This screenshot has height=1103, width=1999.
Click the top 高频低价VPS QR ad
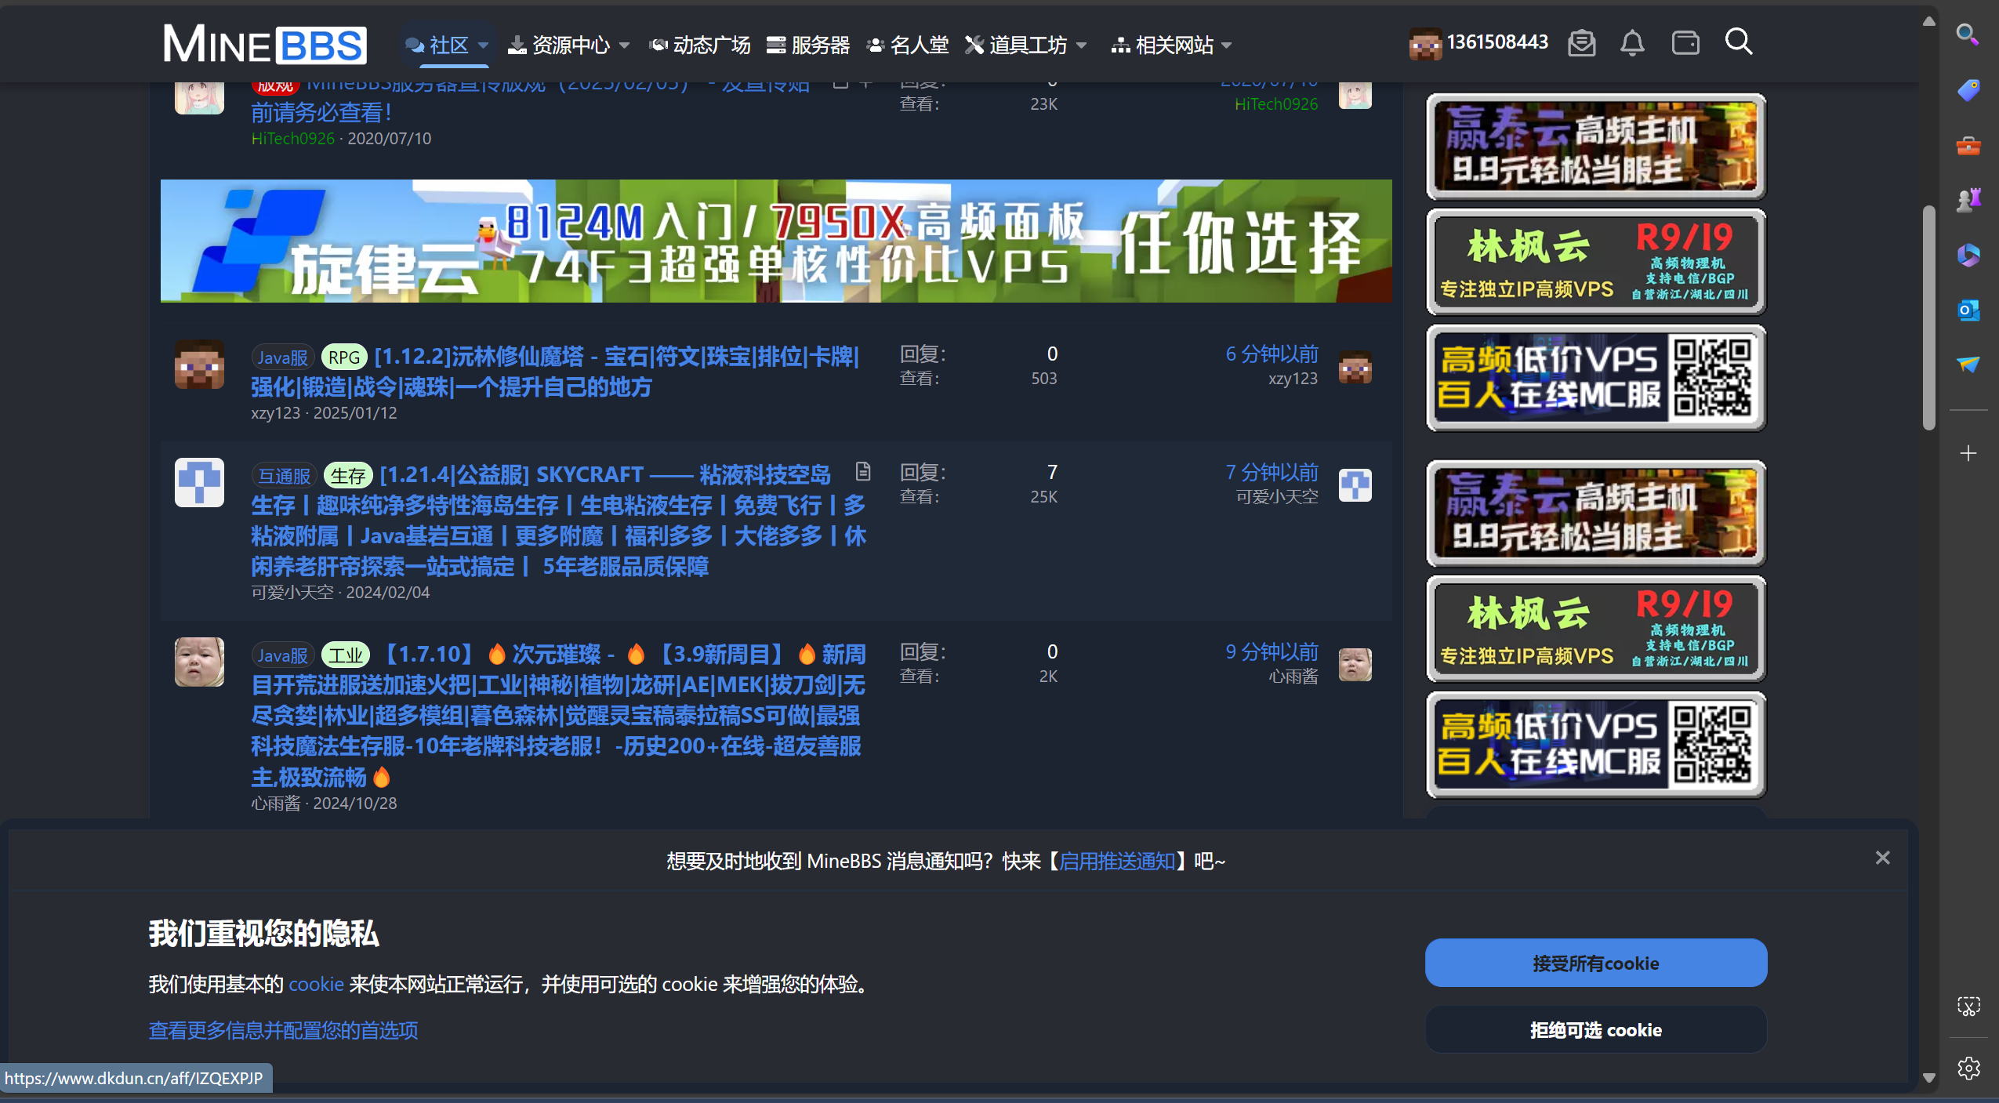1596,378
